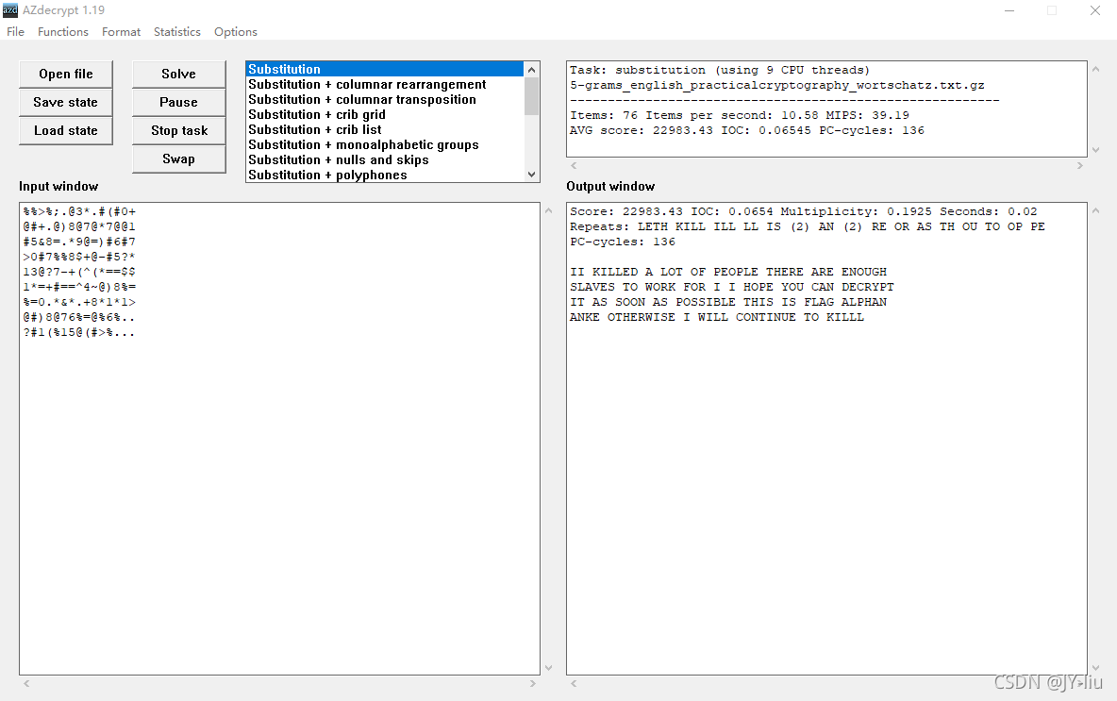
Task: Click the Input window scroll up arrow
Action: [548, 211]
